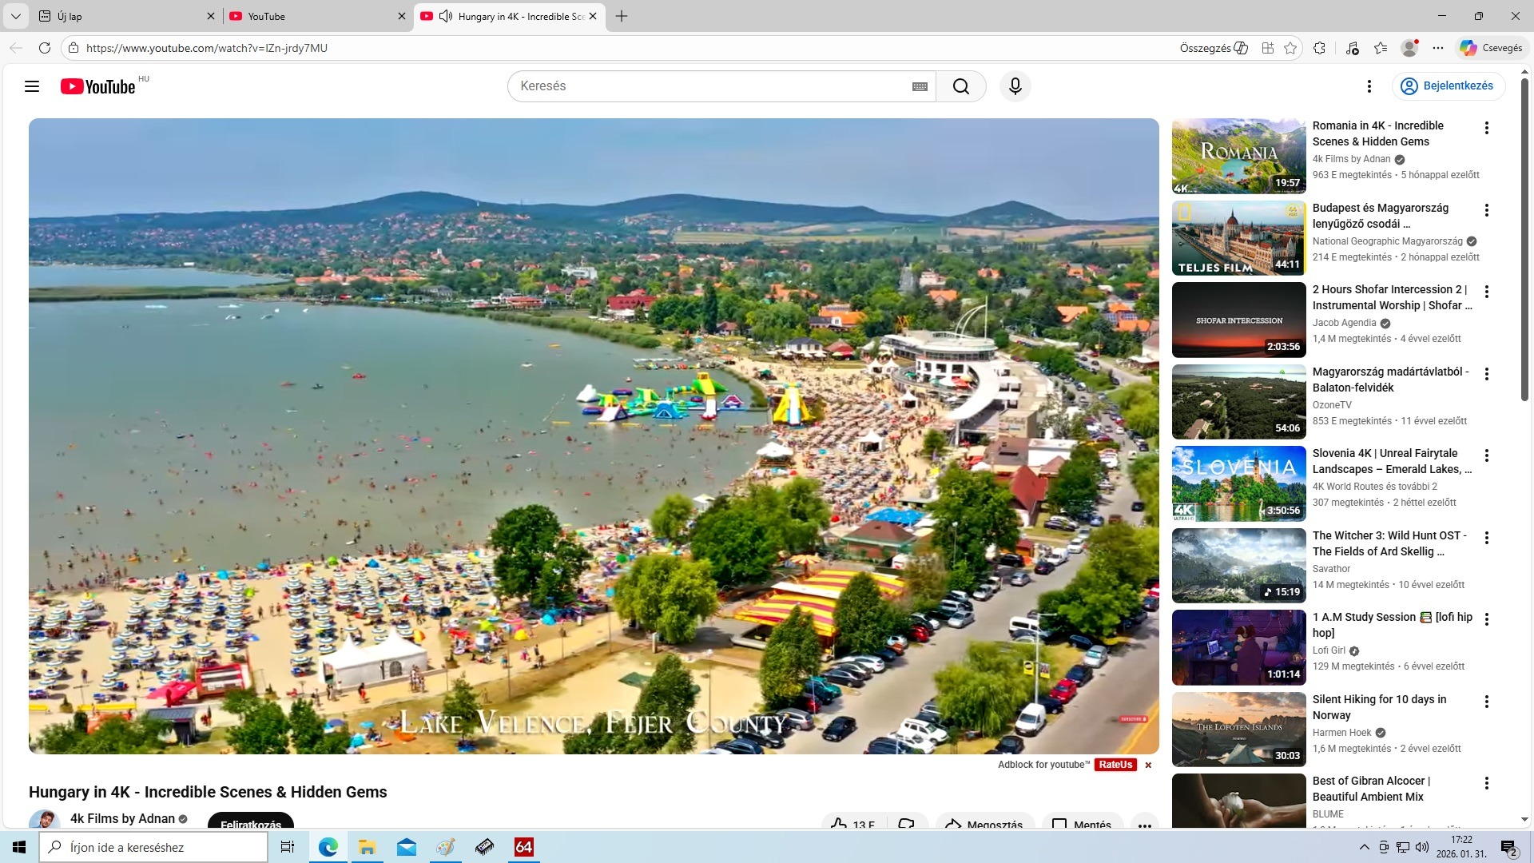1534x863 pixels.
Task: Click the RateUs adblock button
Action: pos(1115,765)
